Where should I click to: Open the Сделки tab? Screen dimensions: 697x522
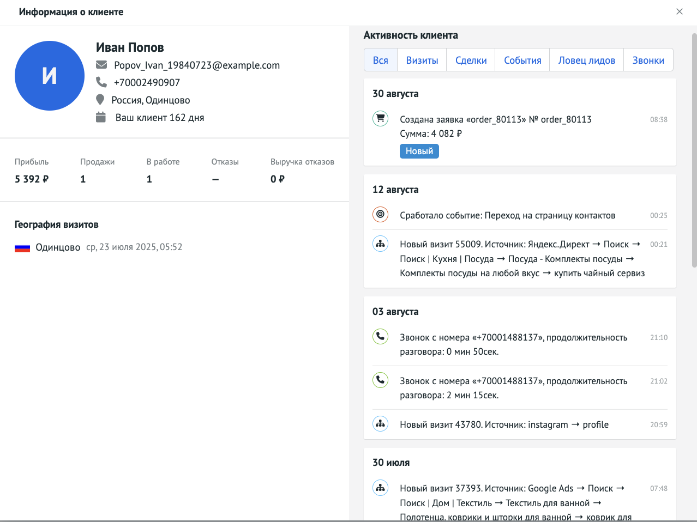click(471, 60)
